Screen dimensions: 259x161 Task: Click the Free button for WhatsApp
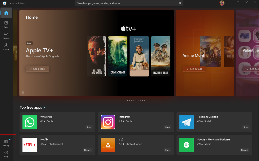[x=89, y=127]
